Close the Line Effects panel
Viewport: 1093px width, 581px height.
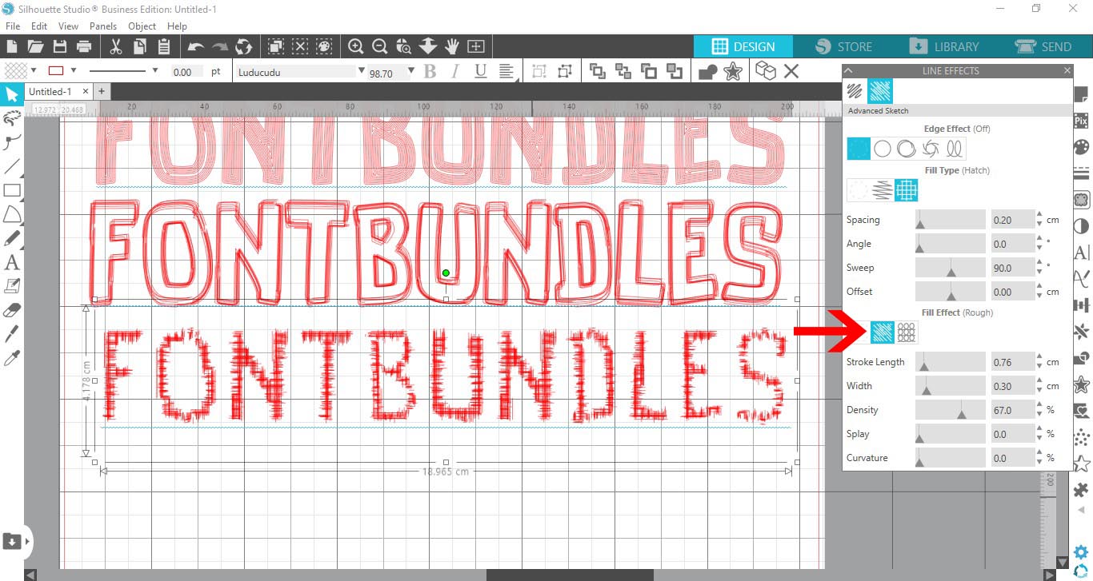pos(1067,70)
